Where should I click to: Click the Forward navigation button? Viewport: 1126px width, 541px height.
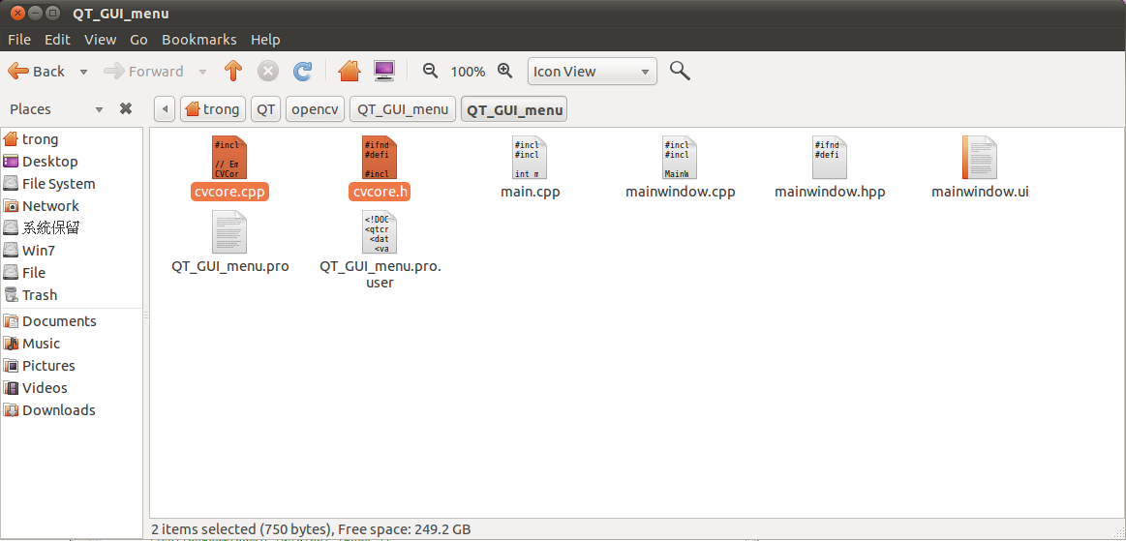coord(143,71)
